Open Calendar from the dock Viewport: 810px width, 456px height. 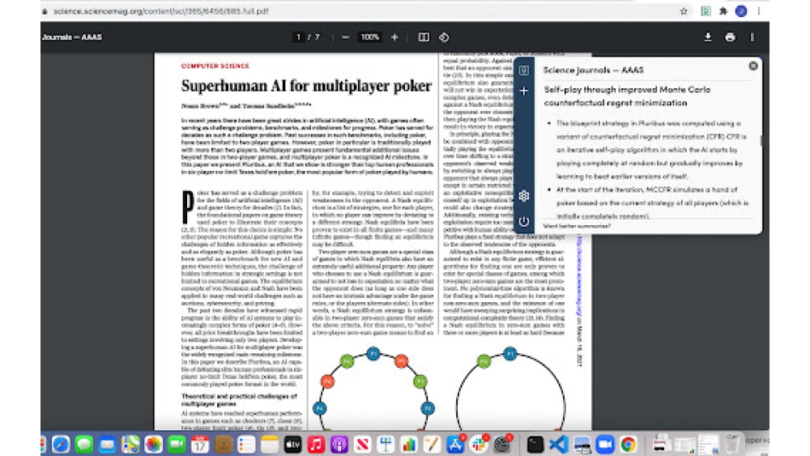[200, 444]
